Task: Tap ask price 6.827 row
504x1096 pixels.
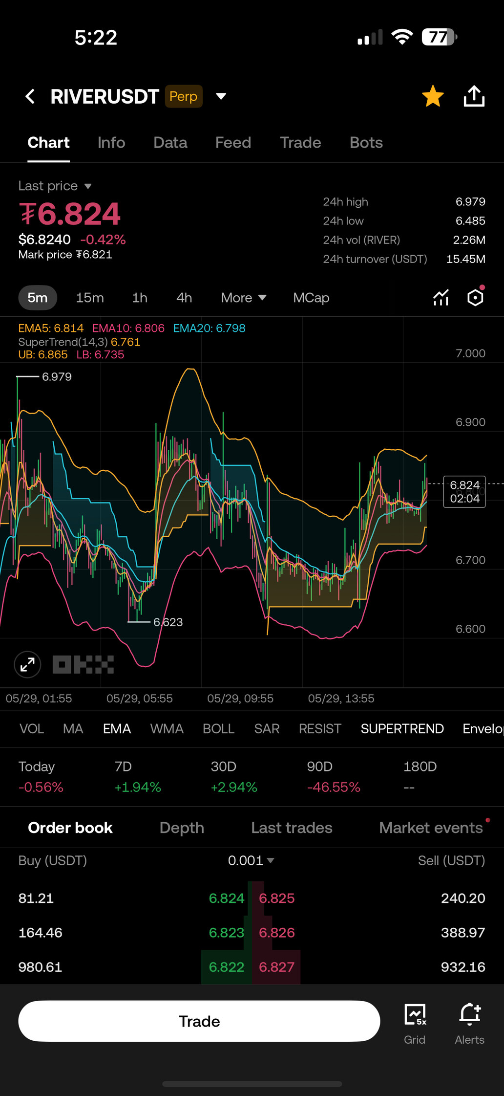Action: tap(277, 967)
